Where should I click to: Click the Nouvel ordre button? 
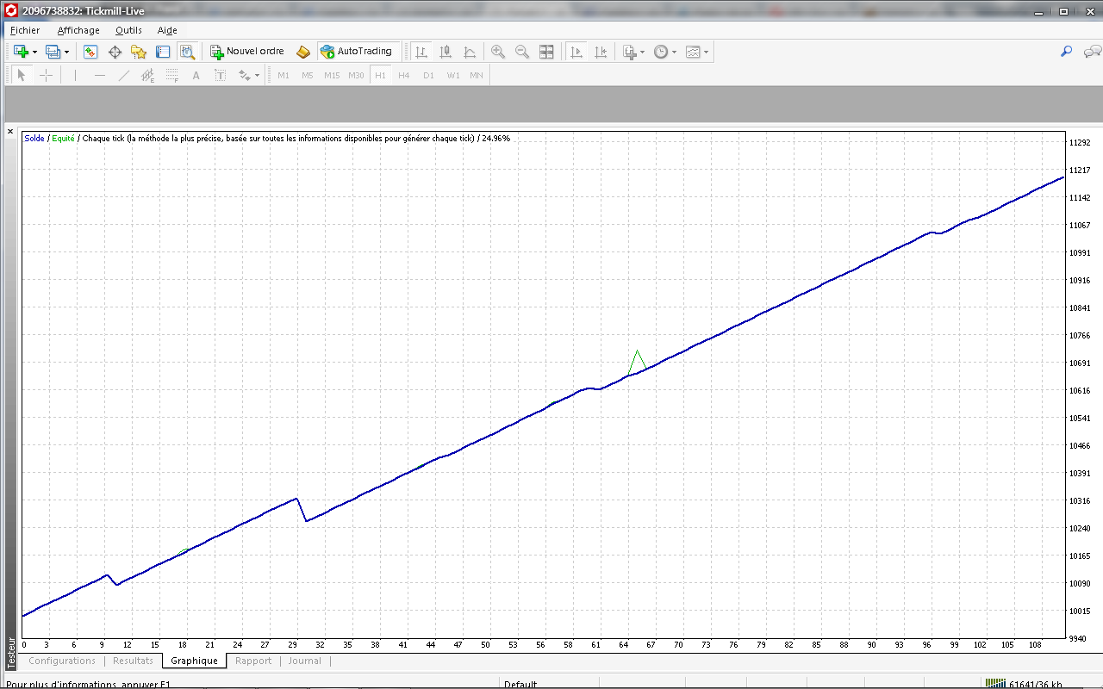(x=246, y=52)
